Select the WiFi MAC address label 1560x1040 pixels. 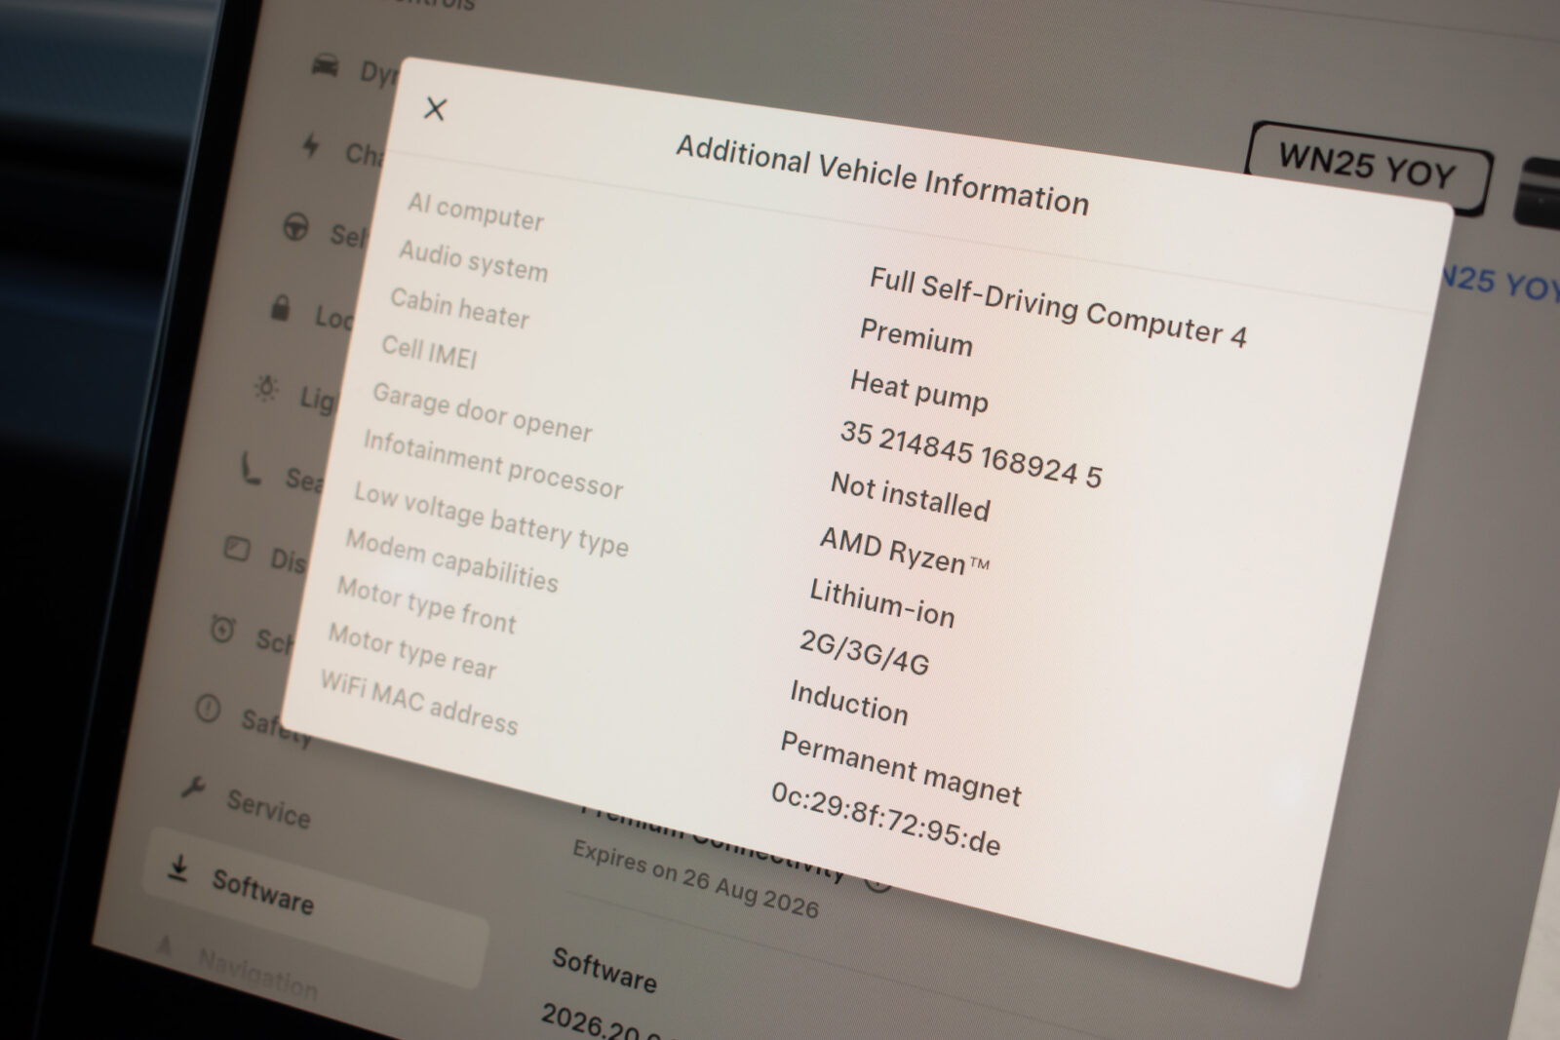click(419, 702)
